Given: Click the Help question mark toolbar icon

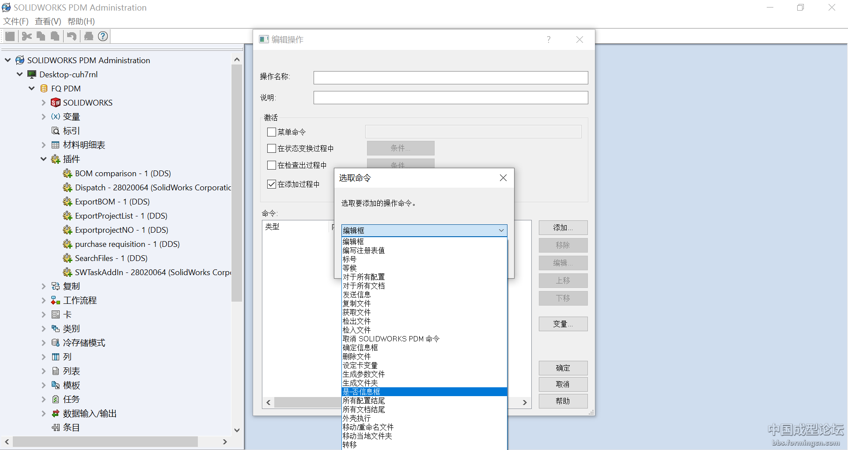Looking at the screenshot, I should (103, 36).
